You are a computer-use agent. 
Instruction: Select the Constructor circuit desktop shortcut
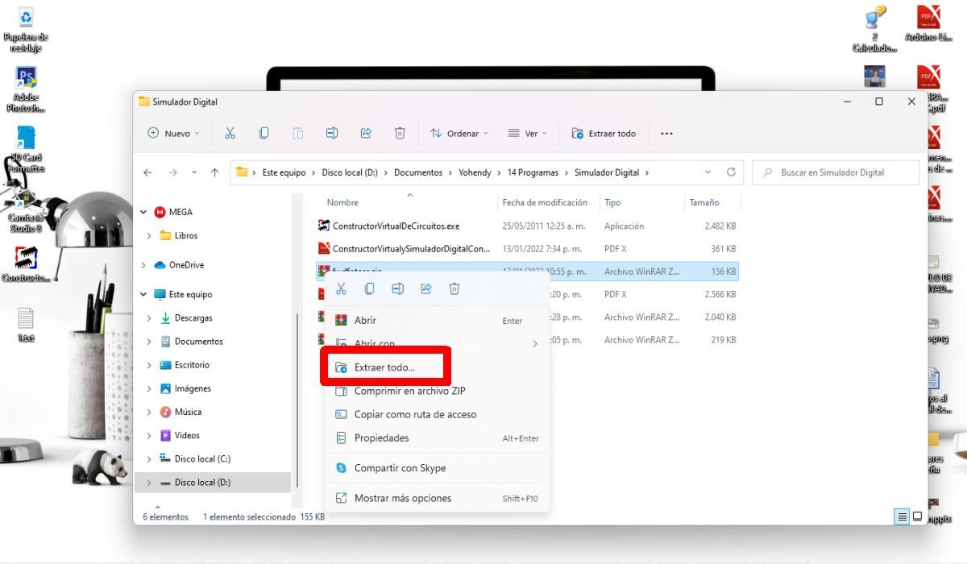coord(26,265)
